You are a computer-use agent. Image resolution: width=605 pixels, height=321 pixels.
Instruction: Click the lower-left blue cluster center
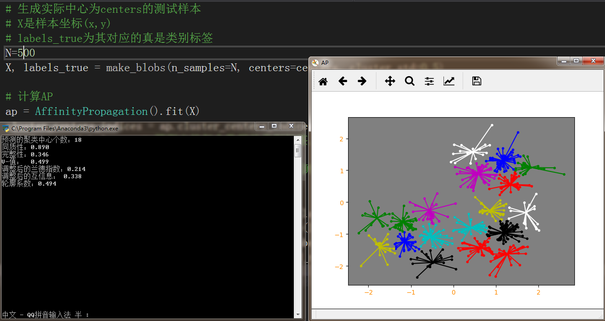(405, 242)
